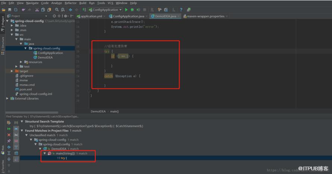This screenshot has height=174, width=332.
Task: Click the Cut scissors icon
Action: 37,10
